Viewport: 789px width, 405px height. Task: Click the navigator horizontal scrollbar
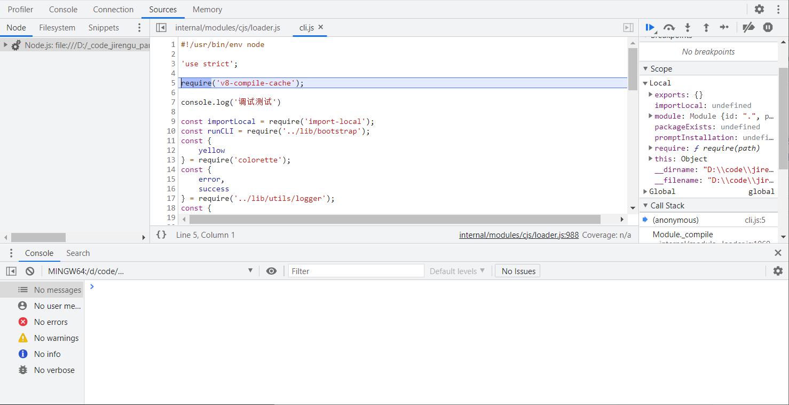38,237
